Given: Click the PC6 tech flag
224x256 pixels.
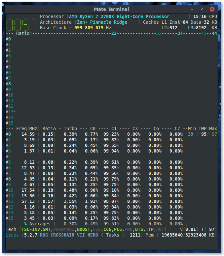Looking at the screenshot, I should (118, 229).
